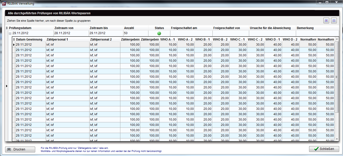The width and height of the screenshot is (343, 156).
Task: Open column chooser icon beside Prüfungsdatum header
Action: [7, 28]
